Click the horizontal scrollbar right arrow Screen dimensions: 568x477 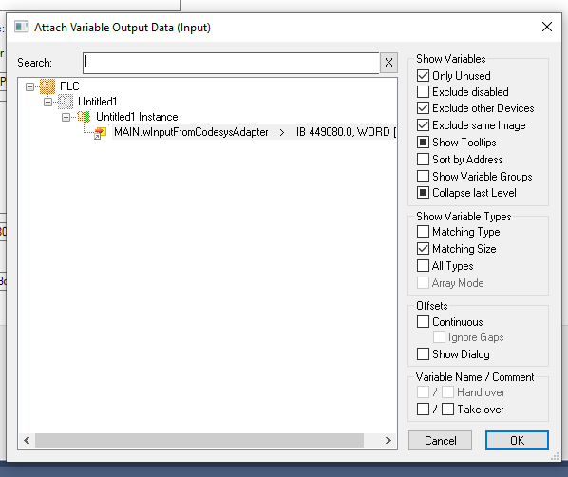tap(388, 440)
